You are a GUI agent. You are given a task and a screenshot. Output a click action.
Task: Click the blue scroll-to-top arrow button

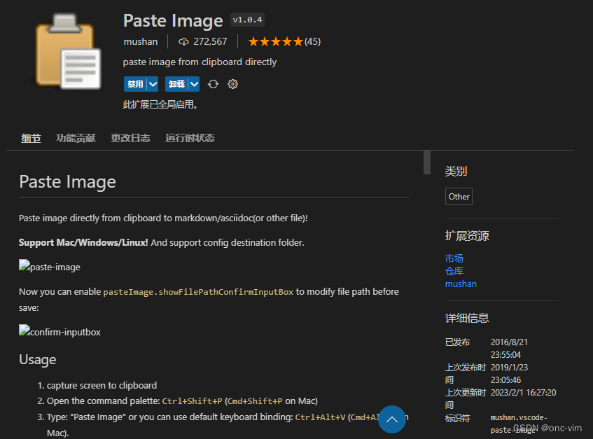click(392, 419)
